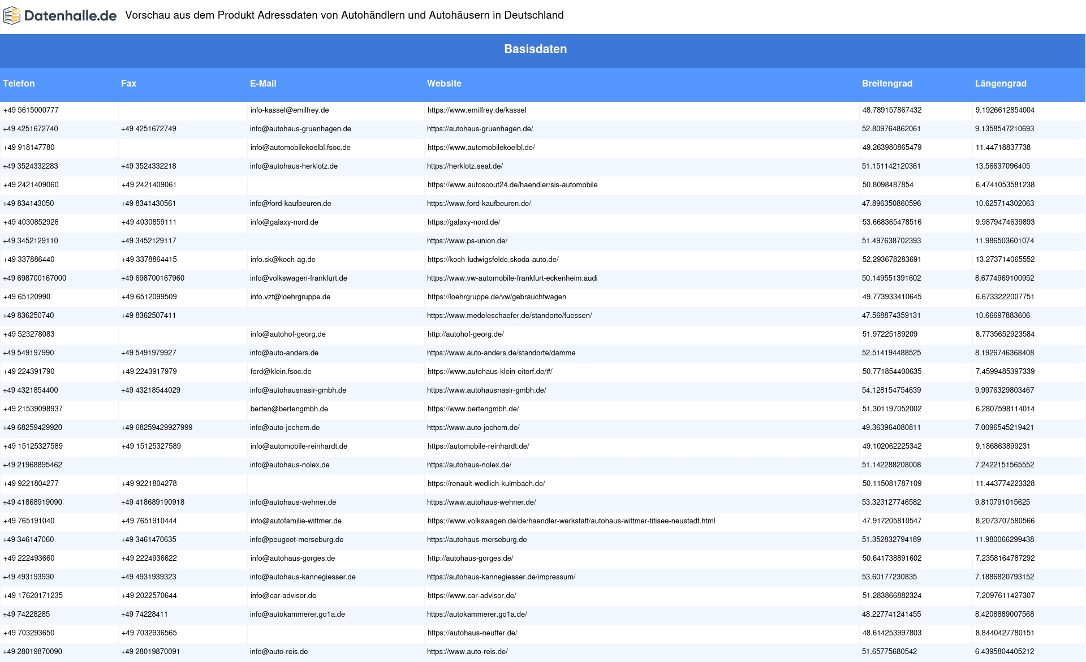The image size is (1086, 662).
Task: Click the autohaus-kannegiesser.de impressum URL
Action: (x=501, y=577)
